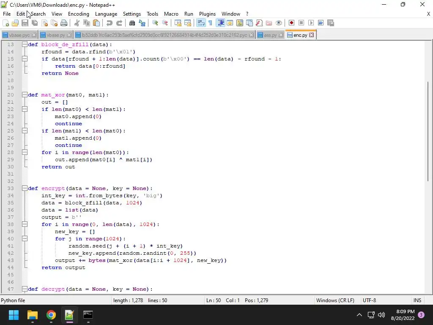Open the File menu
433x325 pixels.
[7, 14]
